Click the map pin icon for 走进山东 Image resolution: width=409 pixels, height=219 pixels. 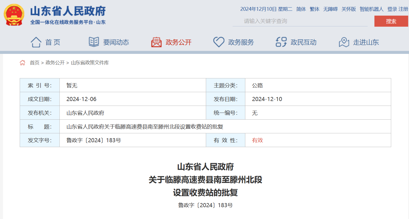tap(344, 42)
